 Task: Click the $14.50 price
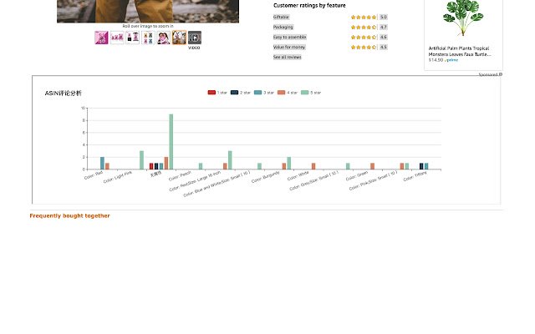pyautogui.click(x=436, y=60)
